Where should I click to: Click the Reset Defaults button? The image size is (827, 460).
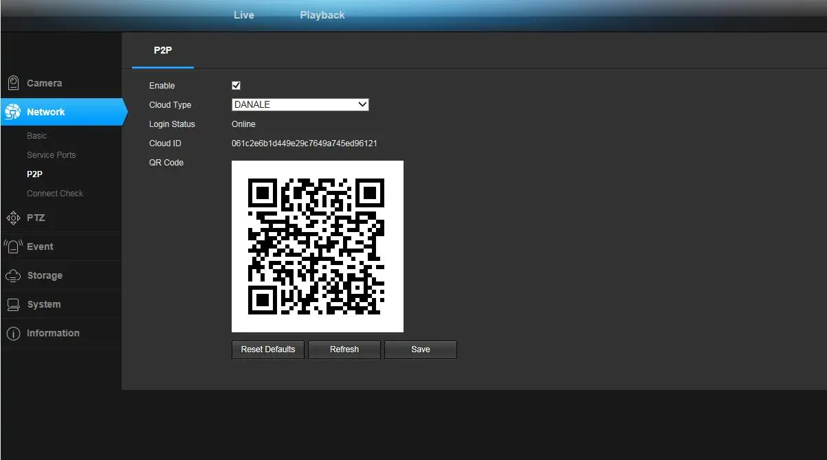point(268,349)
